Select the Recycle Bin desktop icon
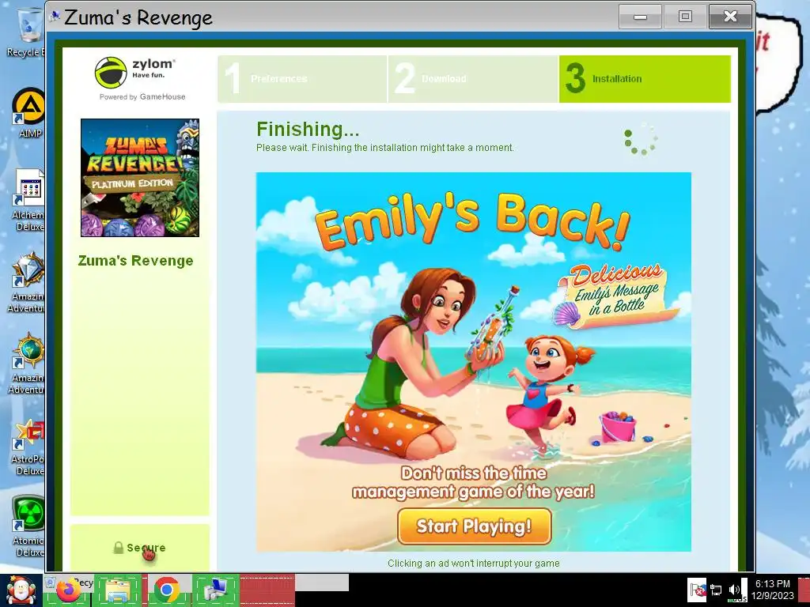 [x=27, y=32]
